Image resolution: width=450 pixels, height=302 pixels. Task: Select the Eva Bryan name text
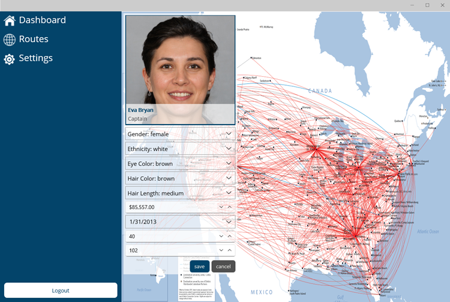(140, 110)
